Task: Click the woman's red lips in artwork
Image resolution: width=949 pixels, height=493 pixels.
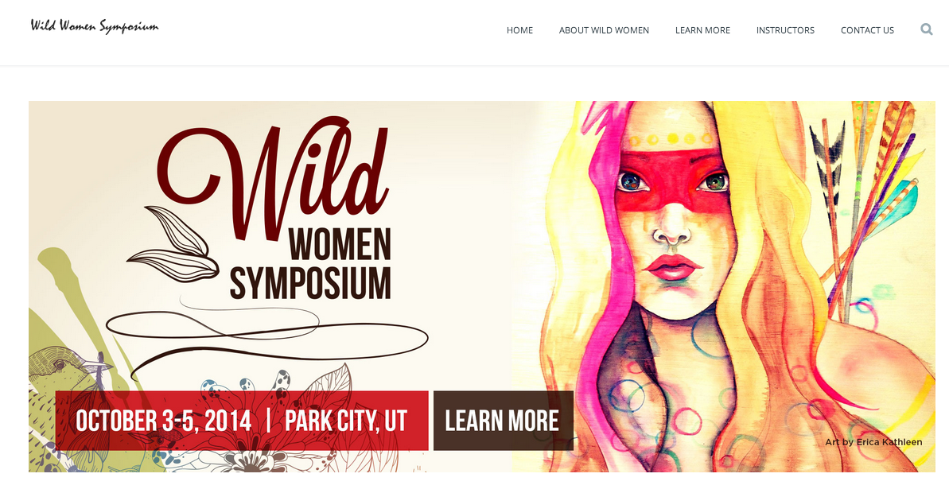Action: pos(671,266)
